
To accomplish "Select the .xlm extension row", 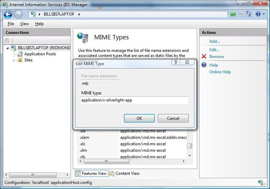I will click(x=132, y=150).
